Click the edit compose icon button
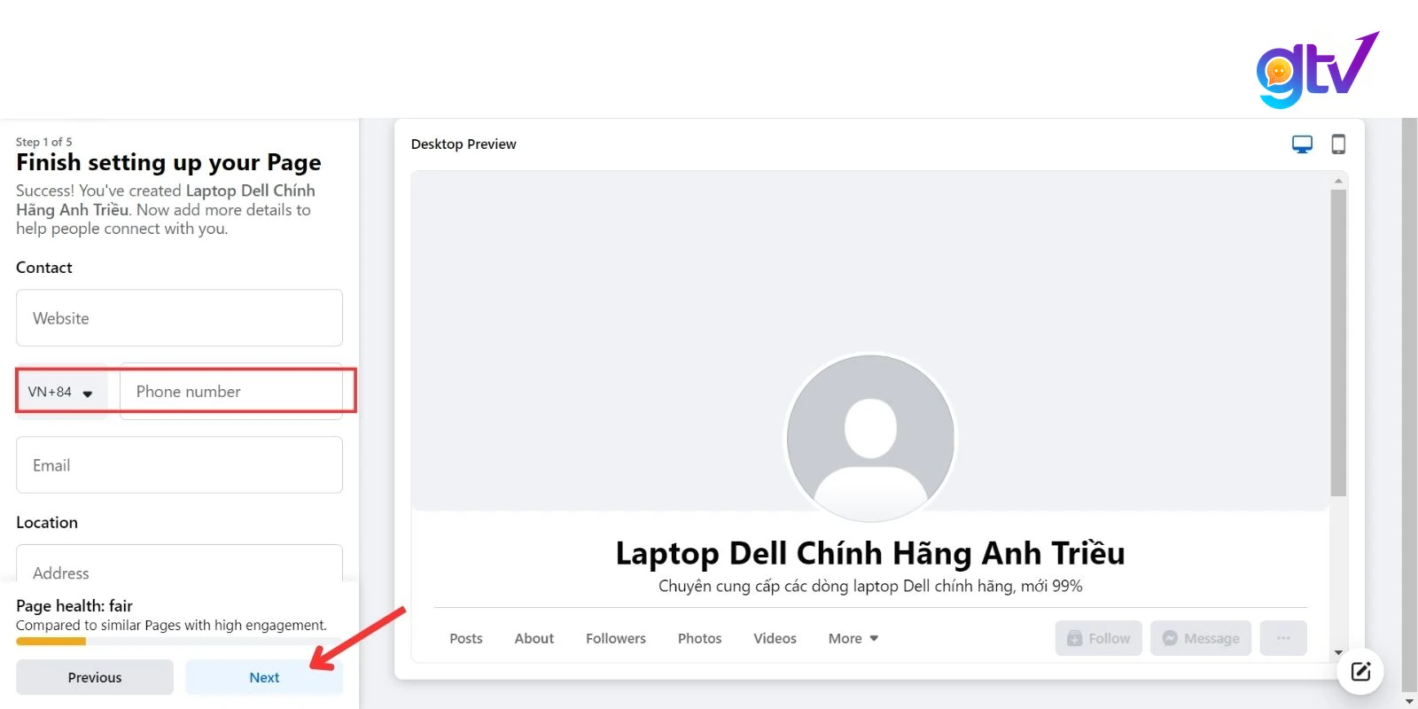The image size is (1418, 709). [1360, 671]
